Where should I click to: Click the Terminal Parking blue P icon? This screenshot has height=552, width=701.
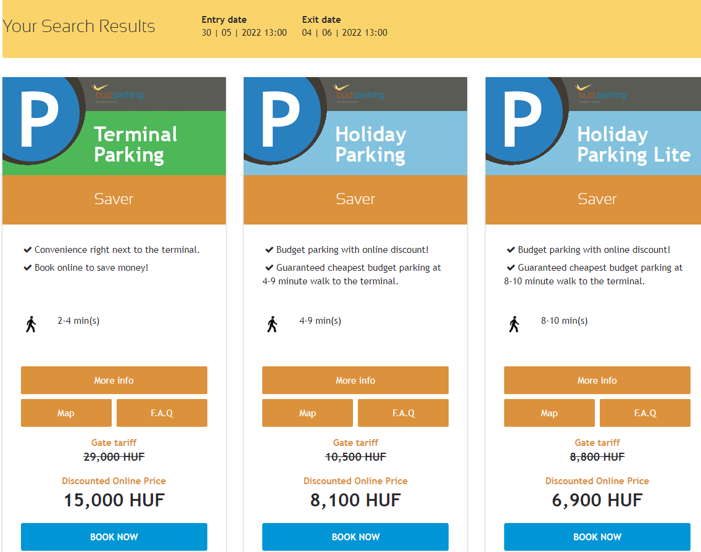coord(38,117)
